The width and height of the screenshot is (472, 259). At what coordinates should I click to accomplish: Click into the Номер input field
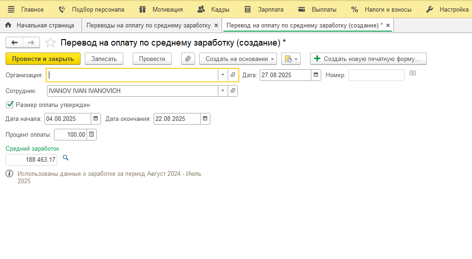[x=376, y=75]
